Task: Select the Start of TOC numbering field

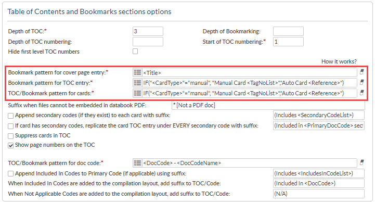Action: tap(289, 42)
